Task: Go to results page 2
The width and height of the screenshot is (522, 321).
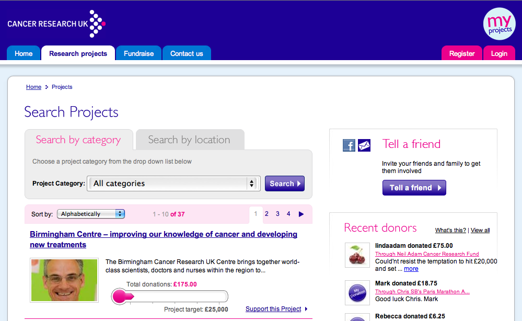Action: [266, 214]
